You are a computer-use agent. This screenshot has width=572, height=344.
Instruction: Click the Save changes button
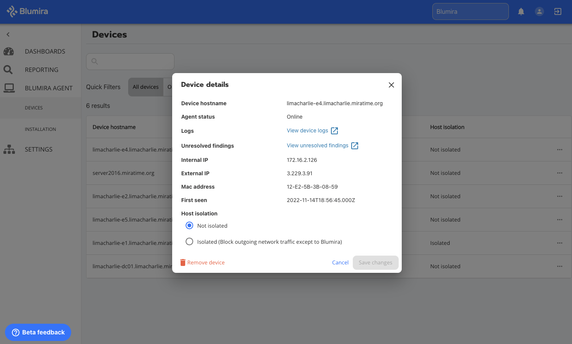[x=375, y=262]
